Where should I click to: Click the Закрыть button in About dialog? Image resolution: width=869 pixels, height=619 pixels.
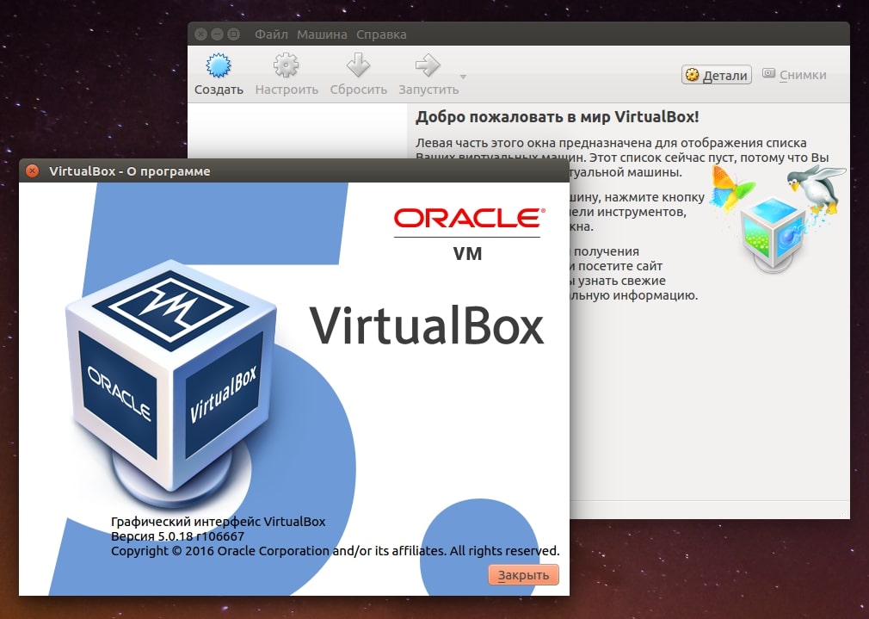coord(523,575)
